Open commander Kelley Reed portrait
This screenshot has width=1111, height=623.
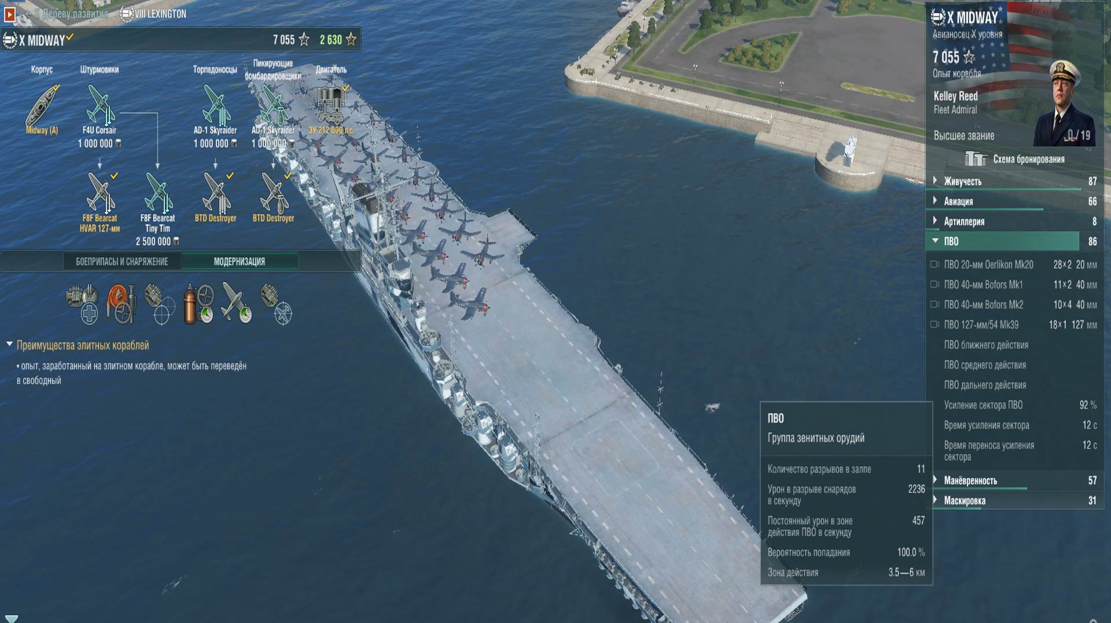tap(1066, 103)
